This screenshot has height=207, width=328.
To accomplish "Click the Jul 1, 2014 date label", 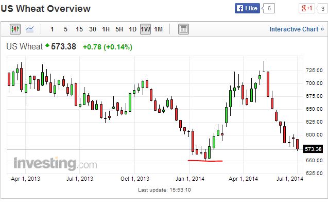I will (x=290, y=179).
